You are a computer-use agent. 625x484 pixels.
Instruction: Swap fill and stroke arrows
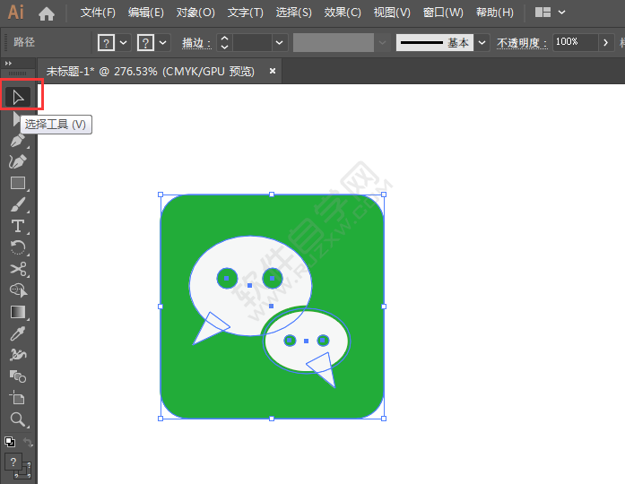(28, 441)
